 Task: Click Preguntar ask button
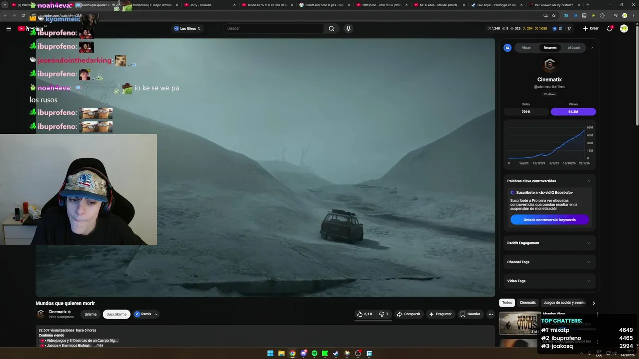pos(440,314)
